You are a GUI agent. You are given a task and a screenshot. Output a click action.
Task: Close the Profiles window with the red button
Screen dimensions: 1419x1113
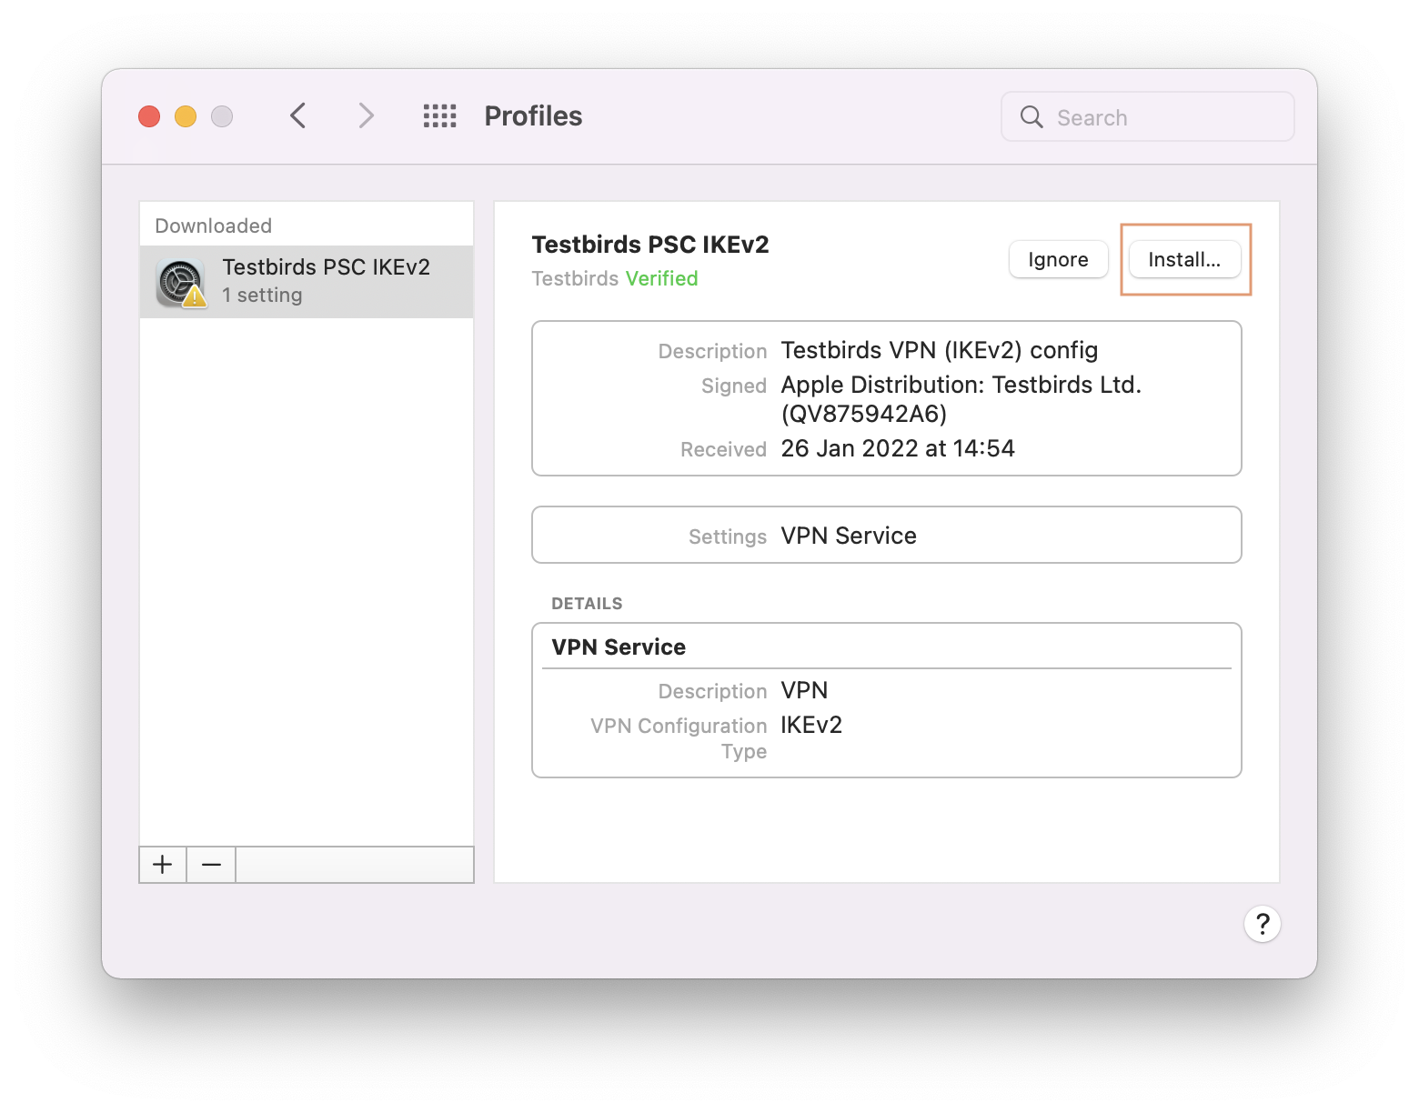[149, 116]
